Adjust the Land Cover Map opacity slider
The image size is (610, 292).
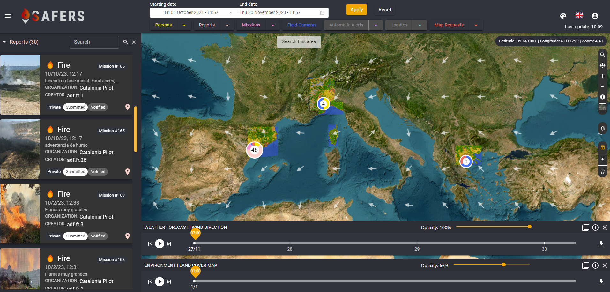click(503, 265)
